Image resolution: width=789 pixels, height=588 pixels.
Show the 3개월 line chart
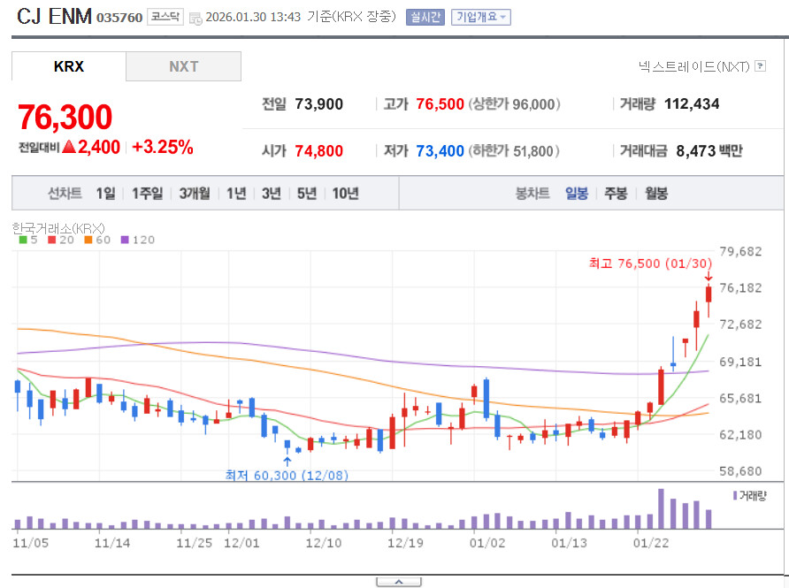(x=195, y=193)
